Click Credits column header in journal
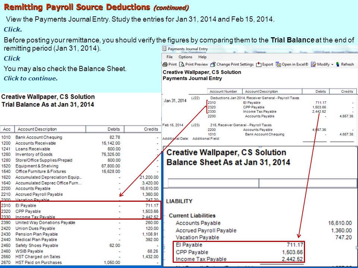Screen dimensions: 358x268 click(x=343, y=92)
